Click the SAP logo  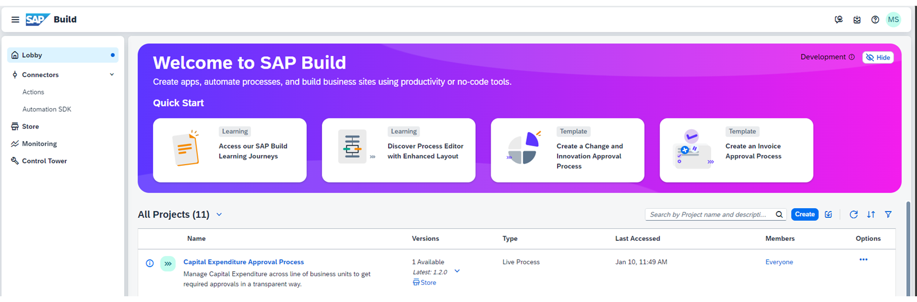pos(38,19)
